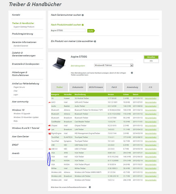Open Zubehör & Garantieerweiterungen link

pyautogui.click(x=24, y=54)
